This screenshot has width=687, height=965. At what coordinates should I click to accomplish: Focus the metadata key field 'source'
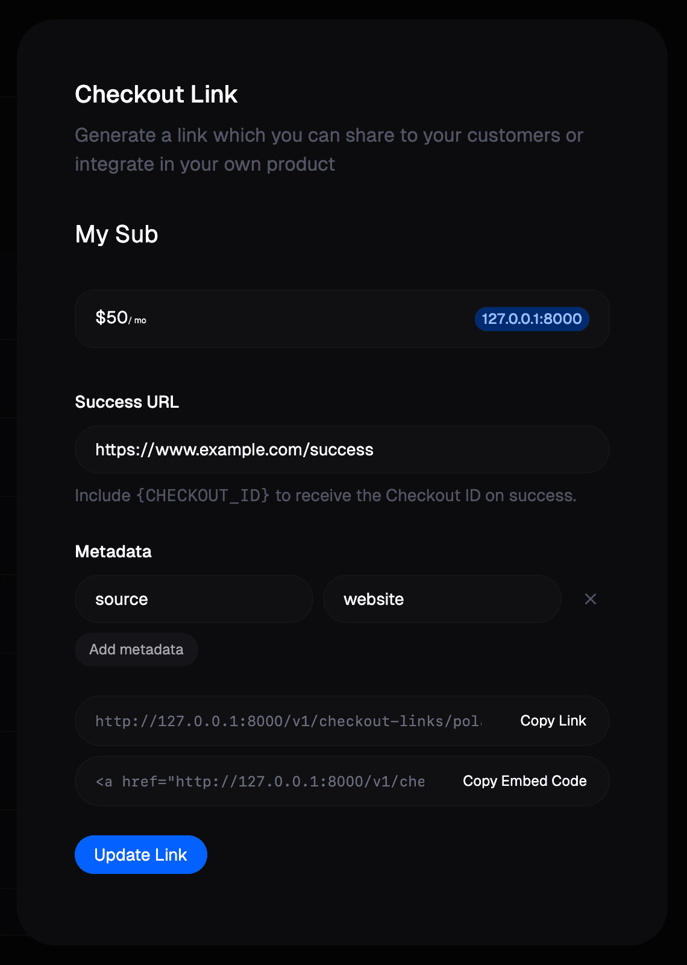click(194, 599)
